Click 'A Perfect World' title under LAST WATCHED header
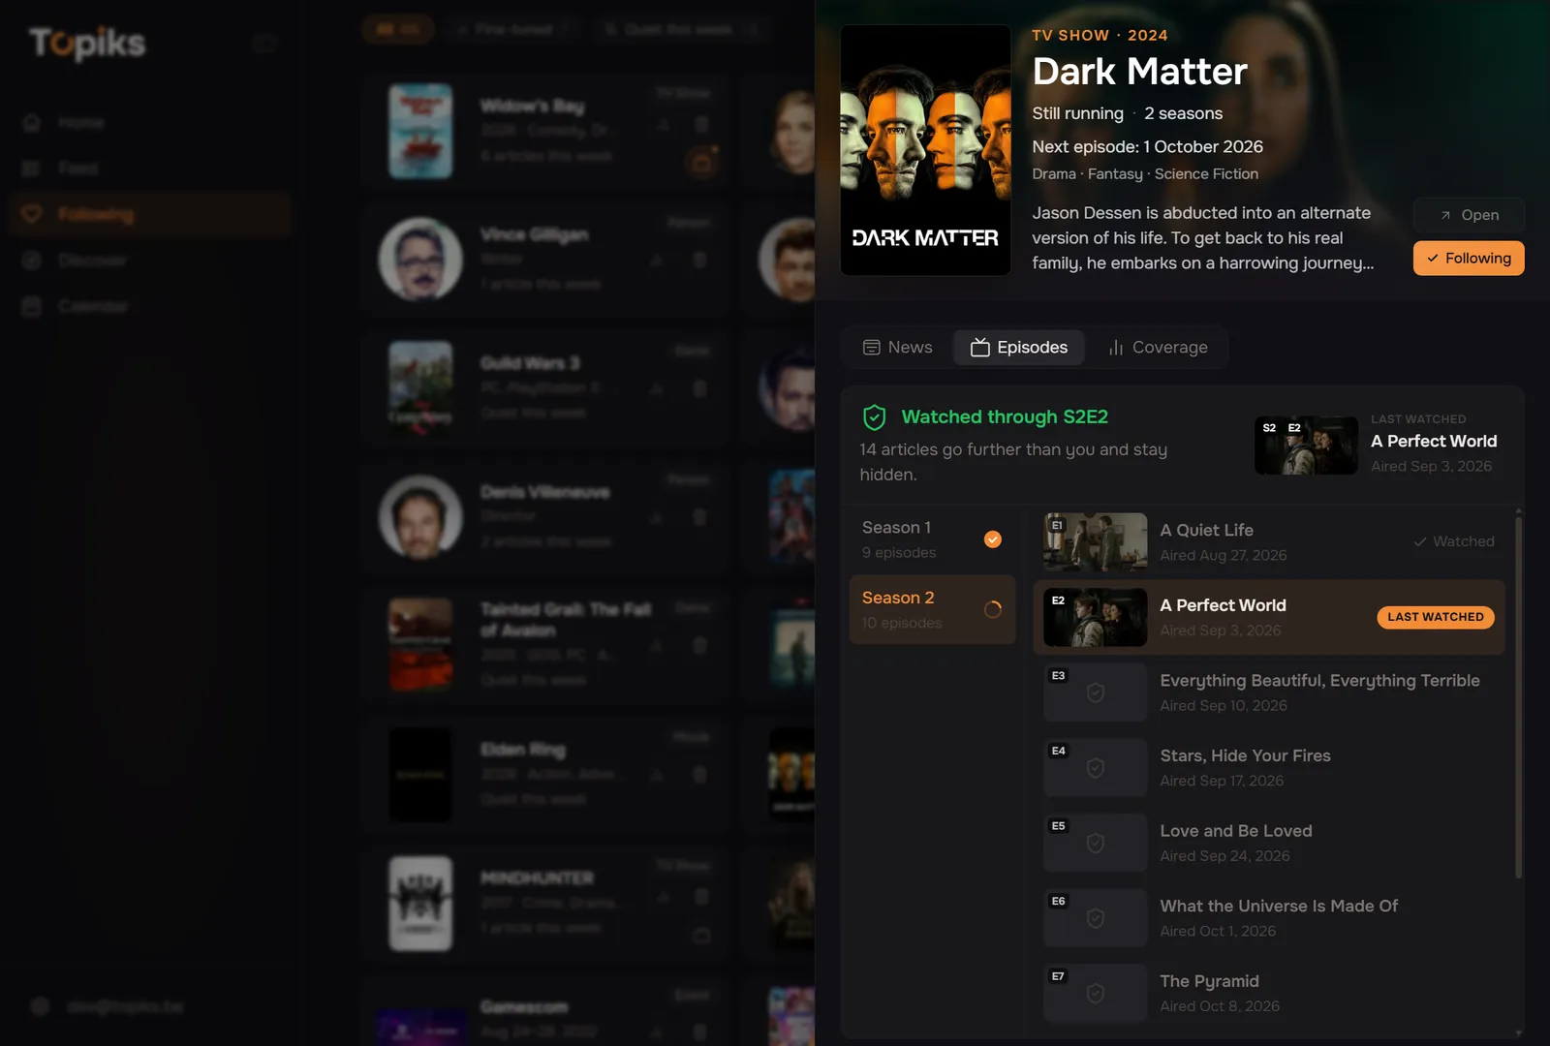Image resolution: width=1550 pixels, height=1046 pixels. [1434, 442]
